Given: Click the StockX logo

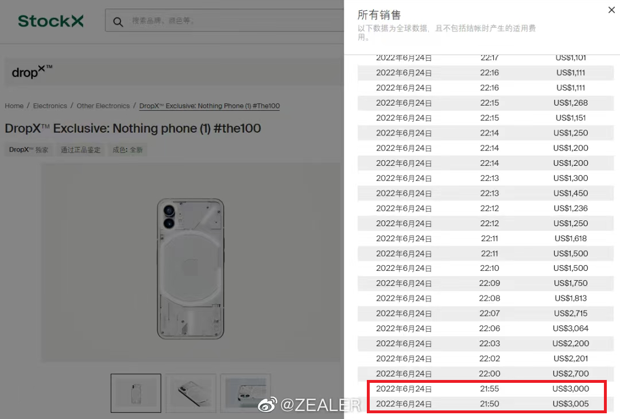Looking at the screenshot, I should pos(51,21).
